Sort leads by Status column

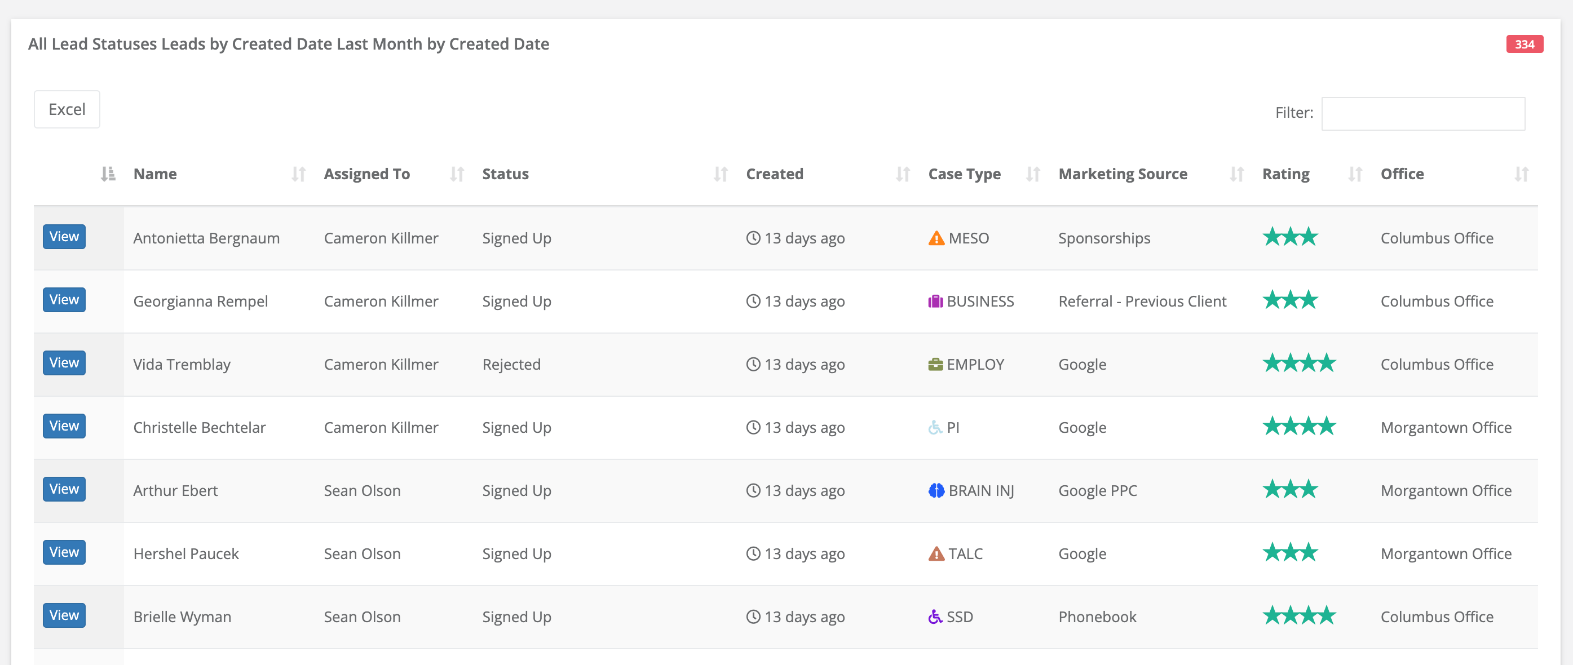(x=505, y=174)
